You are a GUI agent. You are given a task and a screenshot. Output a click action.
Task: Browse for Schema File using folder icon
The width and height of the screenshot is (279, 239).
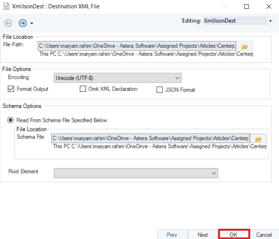pyautogui.click(x=258, y=139)
